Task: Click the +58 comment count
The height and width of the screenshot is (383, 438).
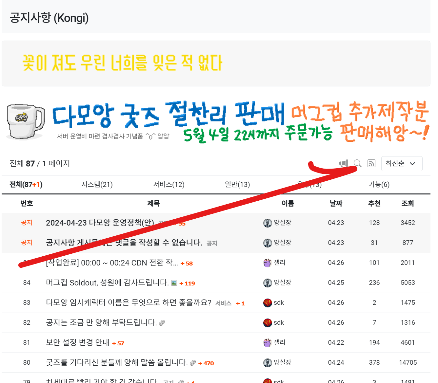Action: [187, 264]
